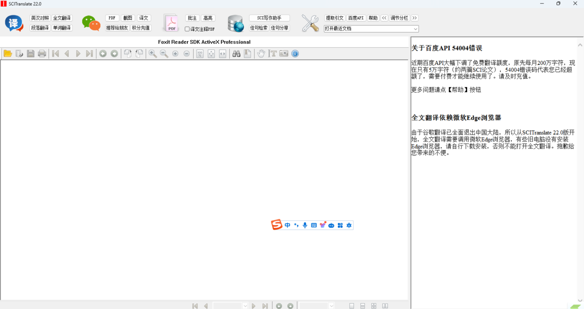Image resolution: width=584 pixels, height=309 pixels.
Task: Click the fit width icon
Action: pyautogui.click(x=222, y=53)
